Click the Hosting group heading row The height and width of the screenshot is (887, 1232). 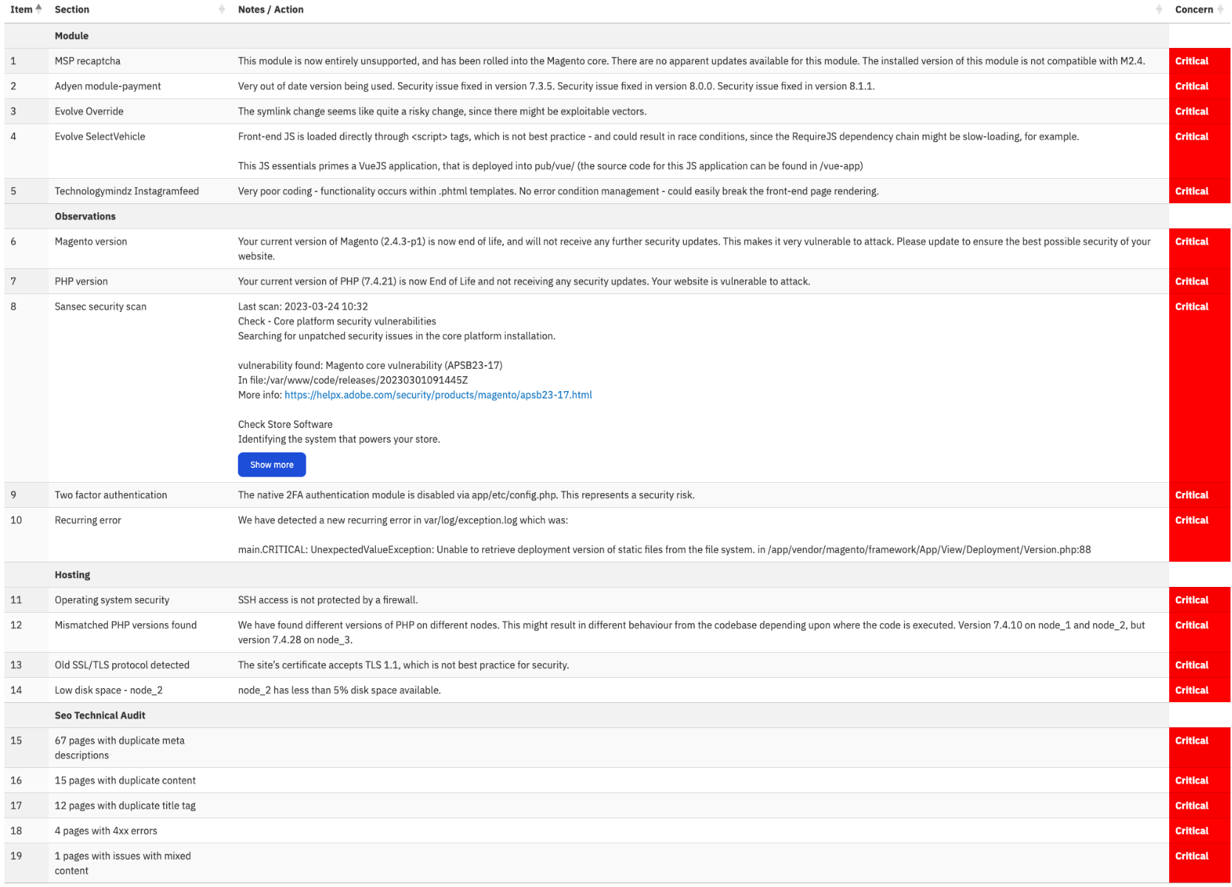point(586,574)
